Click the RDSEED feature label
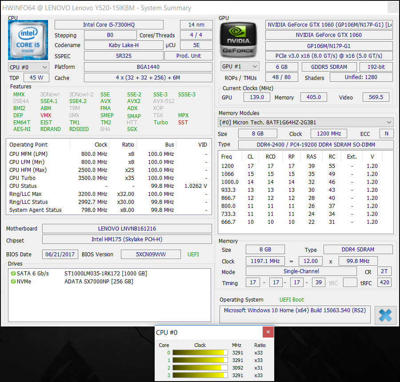The width and height of the screenshot is (400, 382). pyautogui.click(x=79, y=129)
